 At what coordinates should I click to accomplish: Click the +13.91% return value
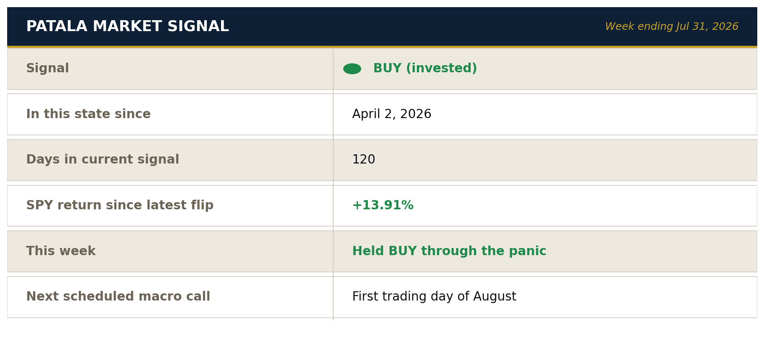[x=383, y=206]
